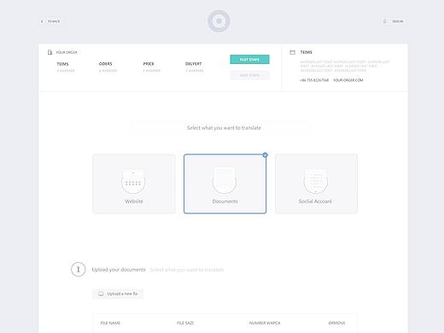This screenshot has height=333, width=444.
Task: Click the Price heading in order summary
Action: [x=149, y=64]
